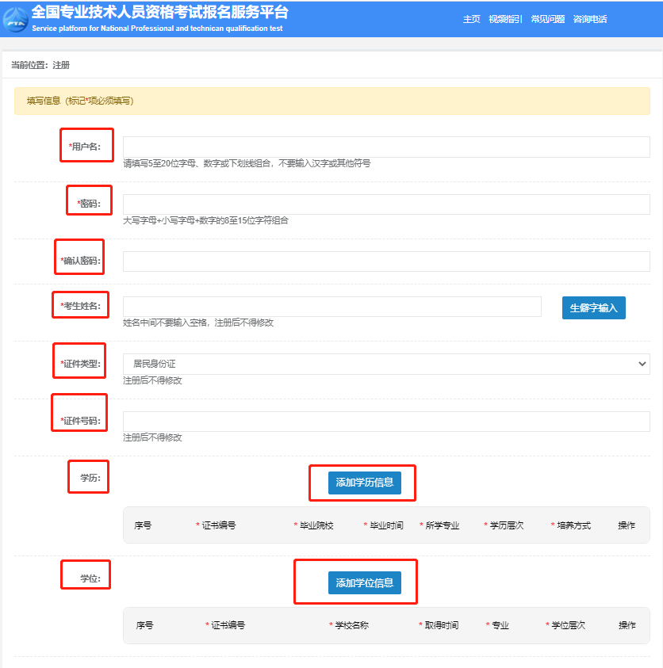The image size is (663, 668).
Task: Click the 用户名 username input field
Action: point(386,147)
